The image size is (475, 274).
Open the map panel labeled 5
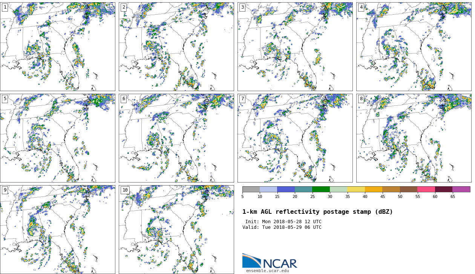tap(58, 138)
